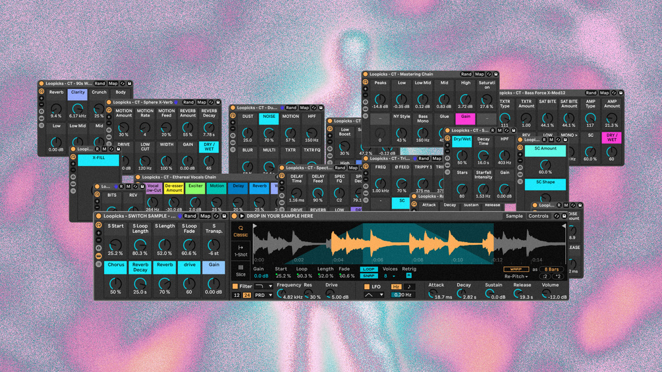Click halve tempo :2 button

tap(545, 277)
